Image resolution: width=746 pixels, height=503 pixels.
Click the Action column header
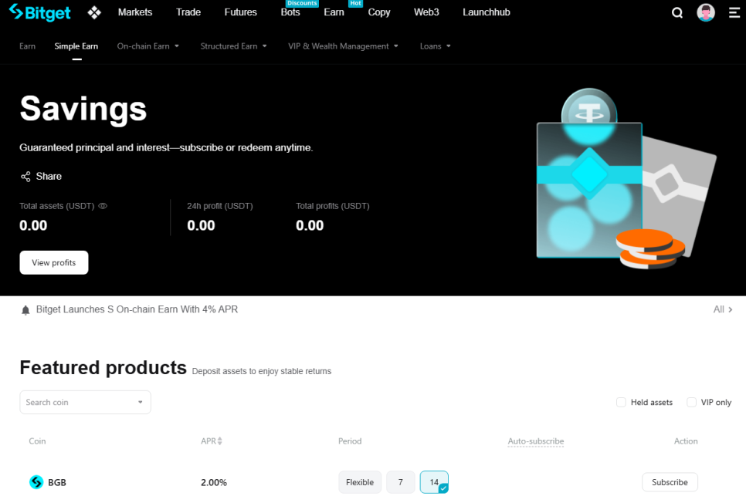(686, 441)
